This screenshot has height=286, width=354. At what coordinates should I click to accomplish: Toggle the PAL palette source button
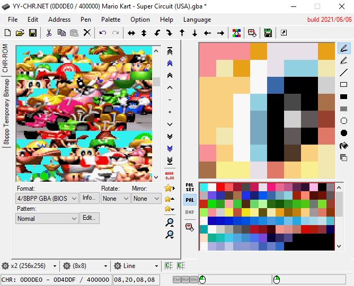click(x=190, y=200)
